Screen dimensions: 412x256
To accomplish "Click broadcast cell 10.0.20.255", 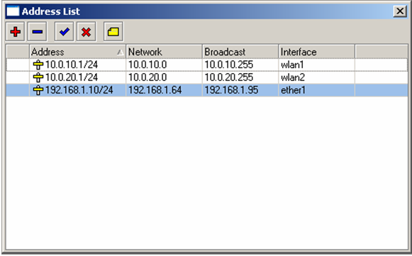I will pyautogui.click(x=240, y=77).
